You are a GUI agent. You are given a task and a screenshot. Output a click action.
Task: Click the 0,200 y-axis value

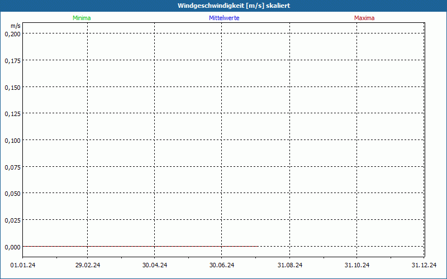click(x=12, y=34)
